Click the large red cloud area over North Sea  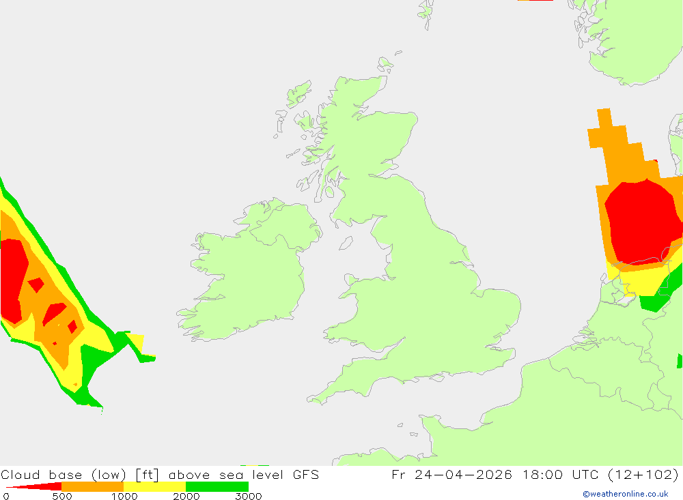(x=643, y=222)
